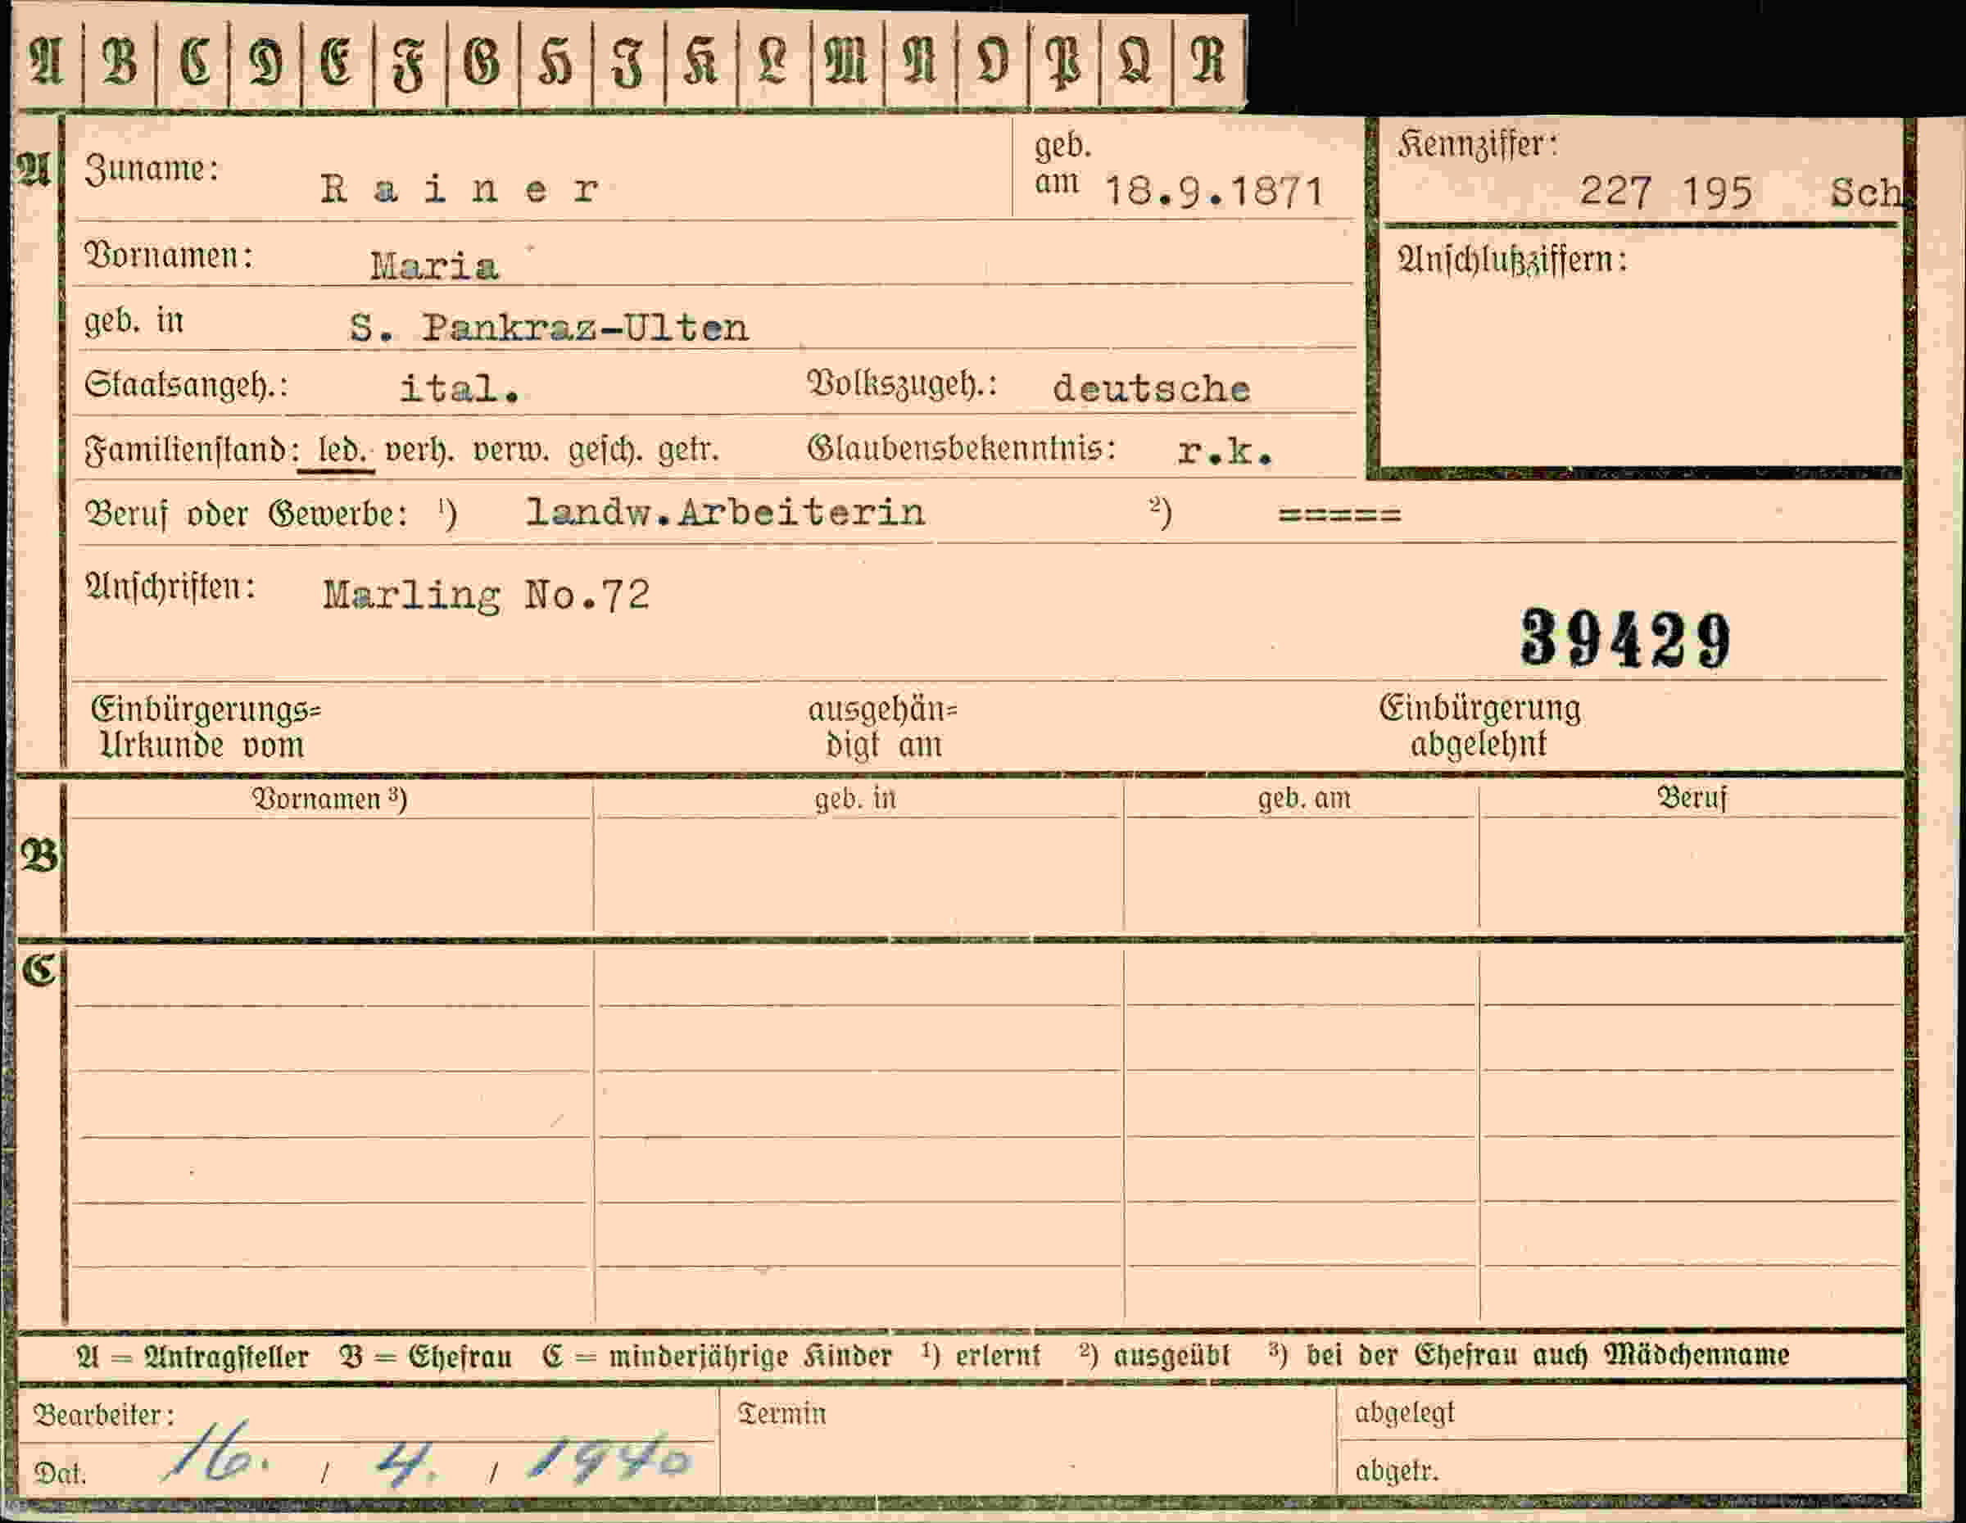Click the typed surname 'Rainer'
The width and height of the screenshot is (1966, 1523).
click(x=460, y=189)
